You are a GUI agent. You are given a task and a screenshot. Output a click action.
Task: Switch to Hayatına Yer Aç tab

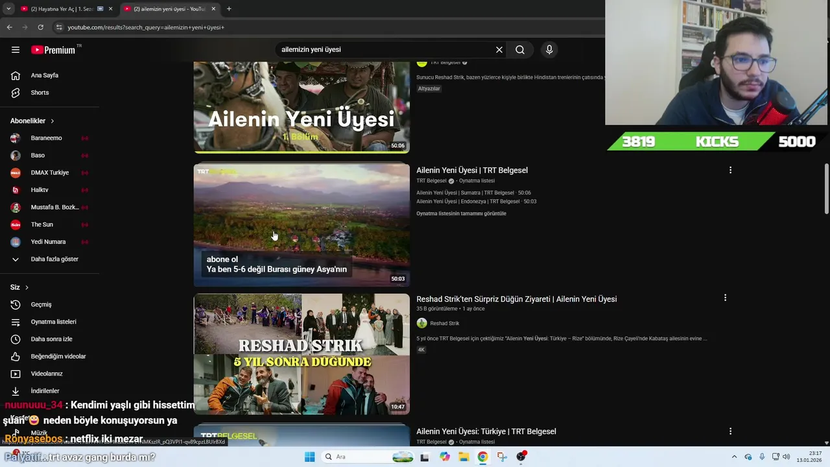click(62, 9)
